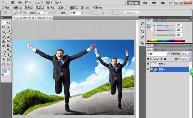The image size is (193, 118).
Task: Hide layer 0 using eye icon
Action: (x=148, y=69)
